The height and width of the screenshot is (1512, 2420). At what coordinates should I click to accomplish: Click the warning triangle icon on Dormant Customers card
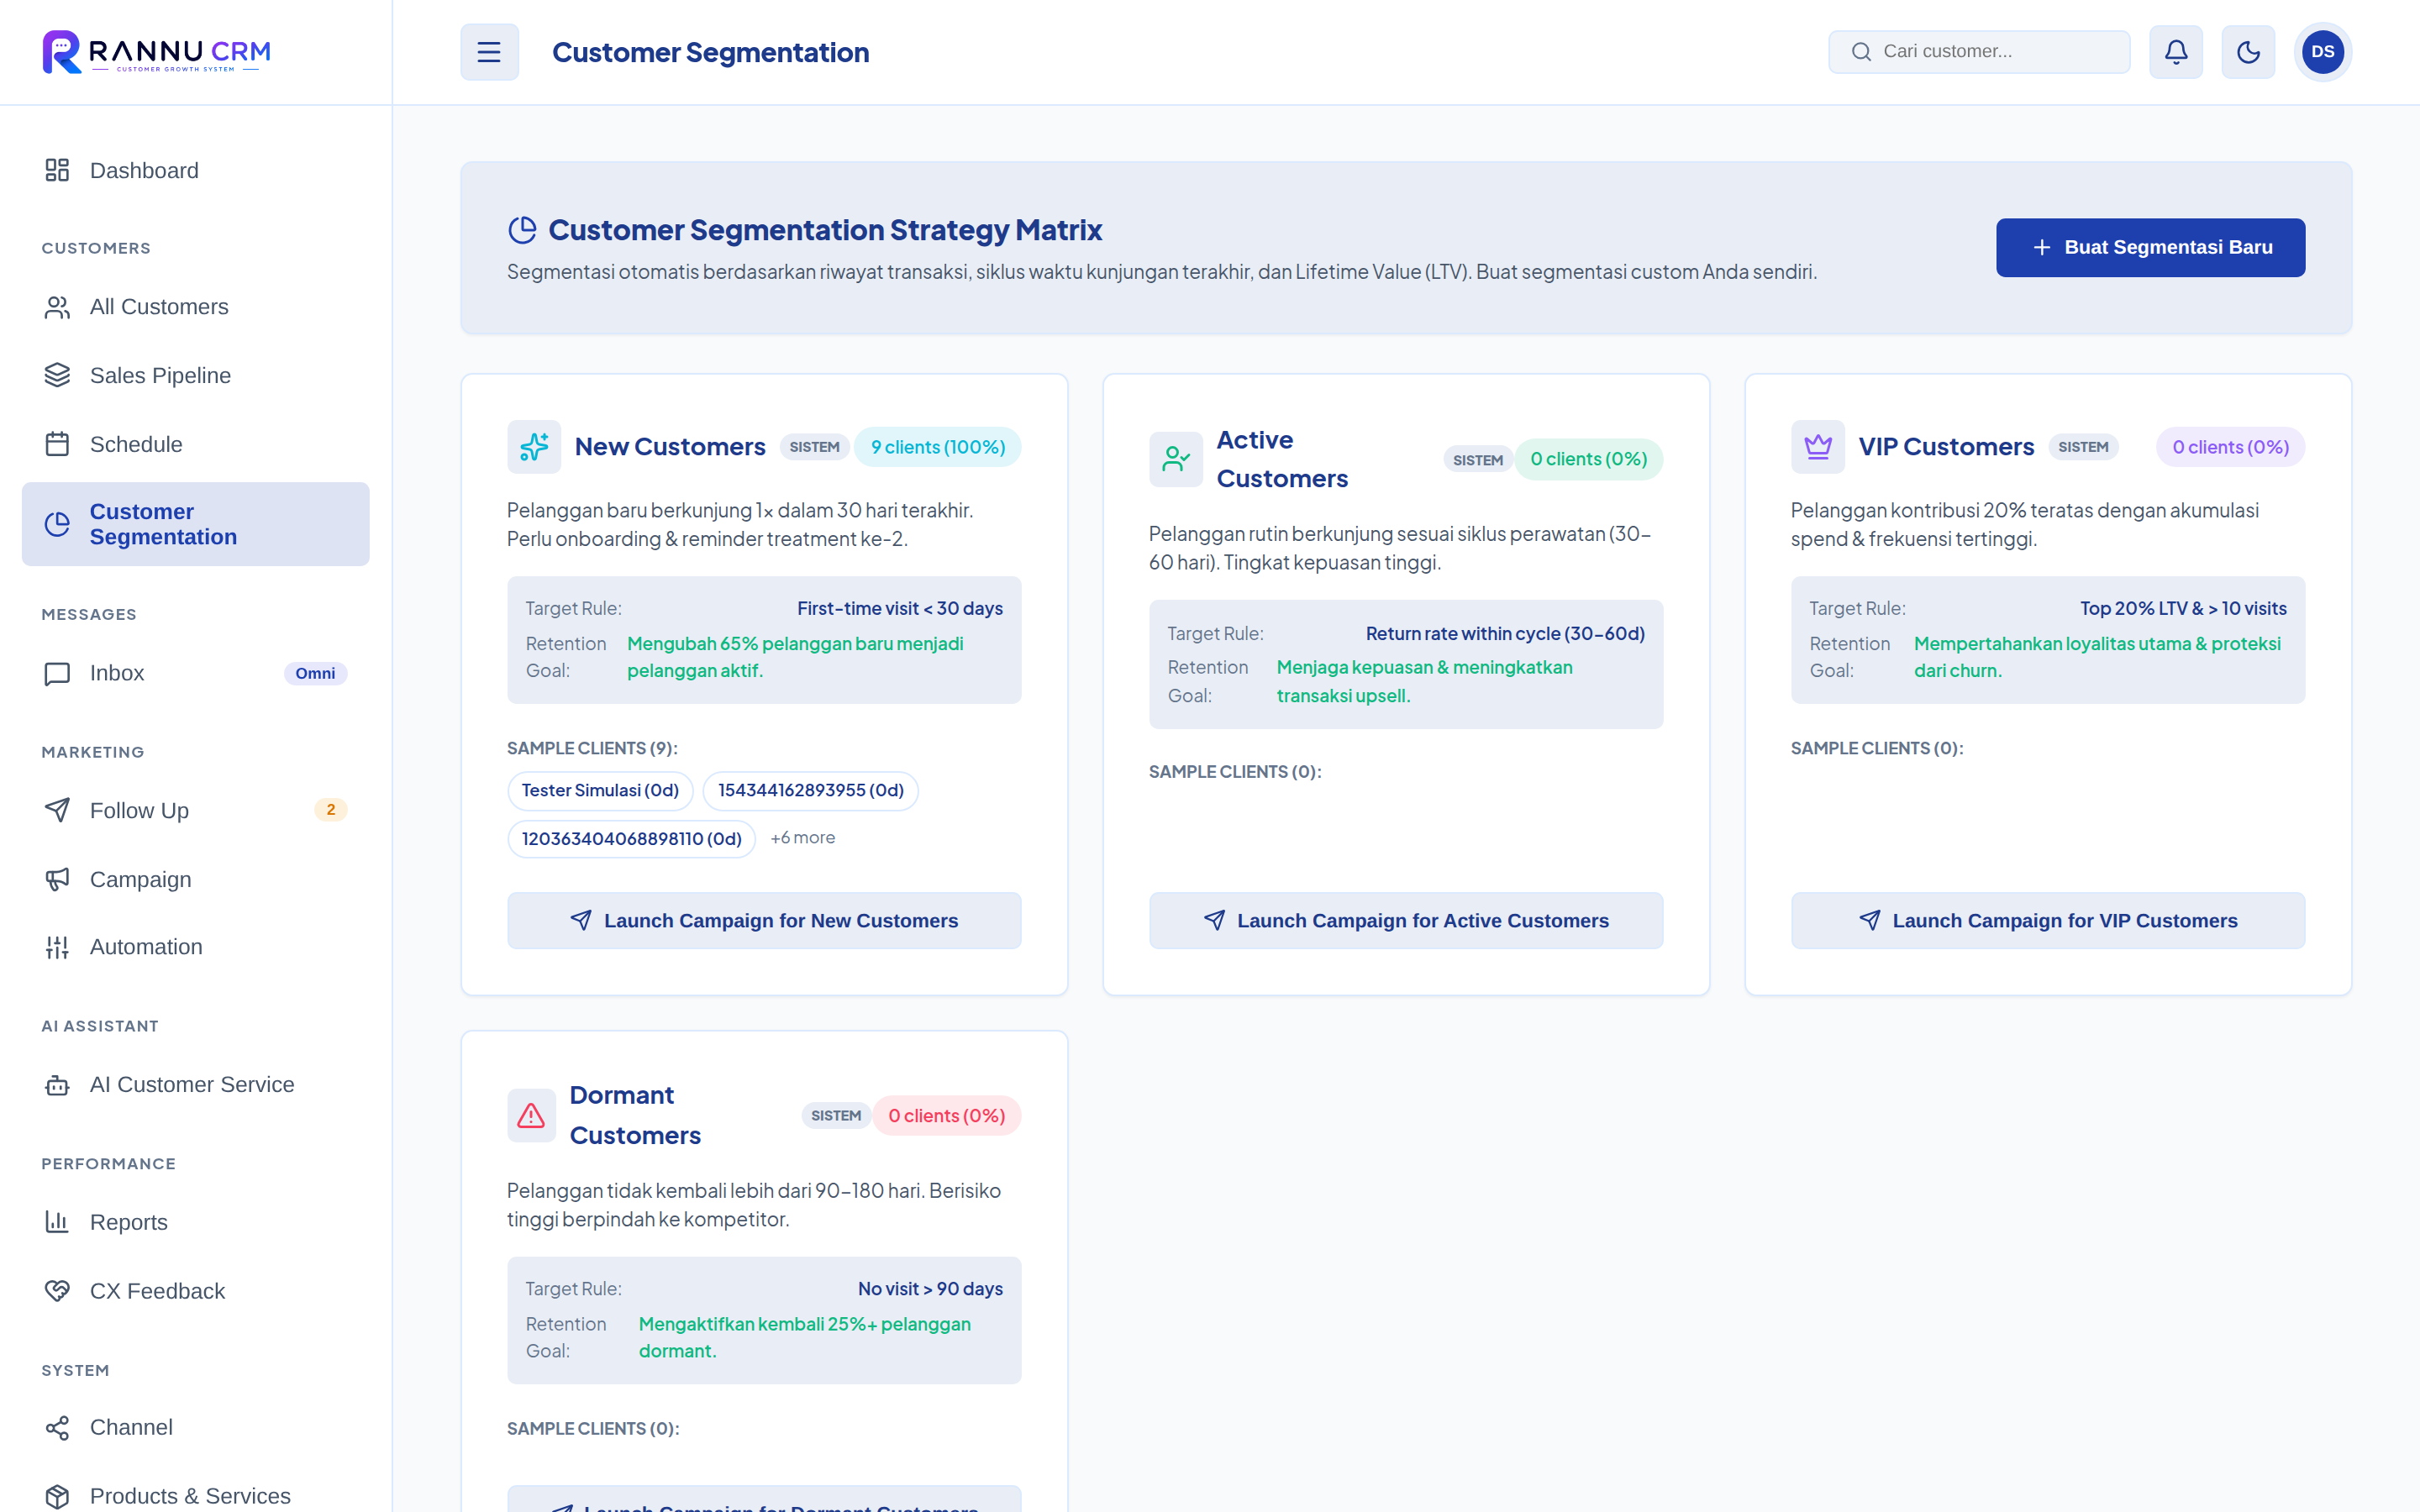coord(531,1115)
